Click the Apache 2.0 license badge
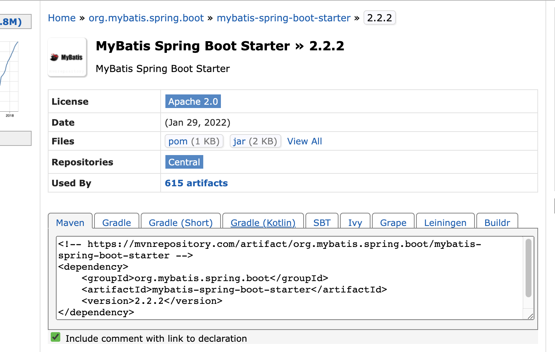This screenshot has width=555, height=352. coord(193,101)
